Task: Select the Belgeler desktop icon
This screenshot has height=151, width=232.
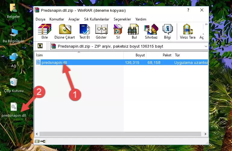Action: [14, 11]
